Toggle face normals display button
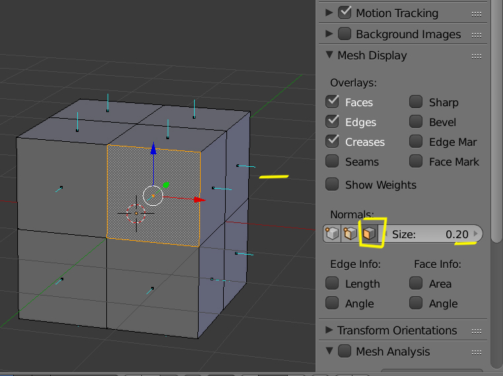Screen dimensions: 503x376 pyautogui.click(x=368, y=234)
